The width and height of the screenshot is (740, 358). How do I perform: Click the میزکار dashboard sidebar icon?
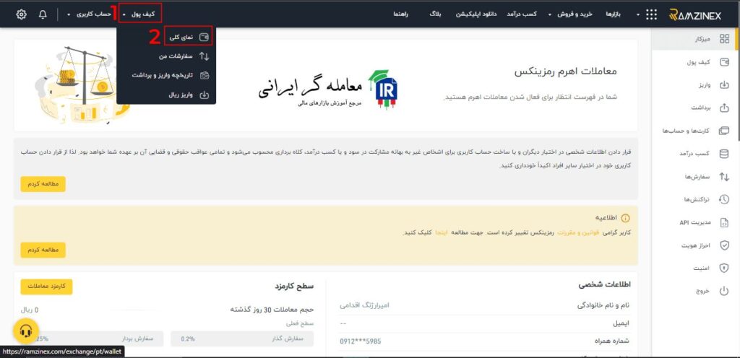[724, 39]
